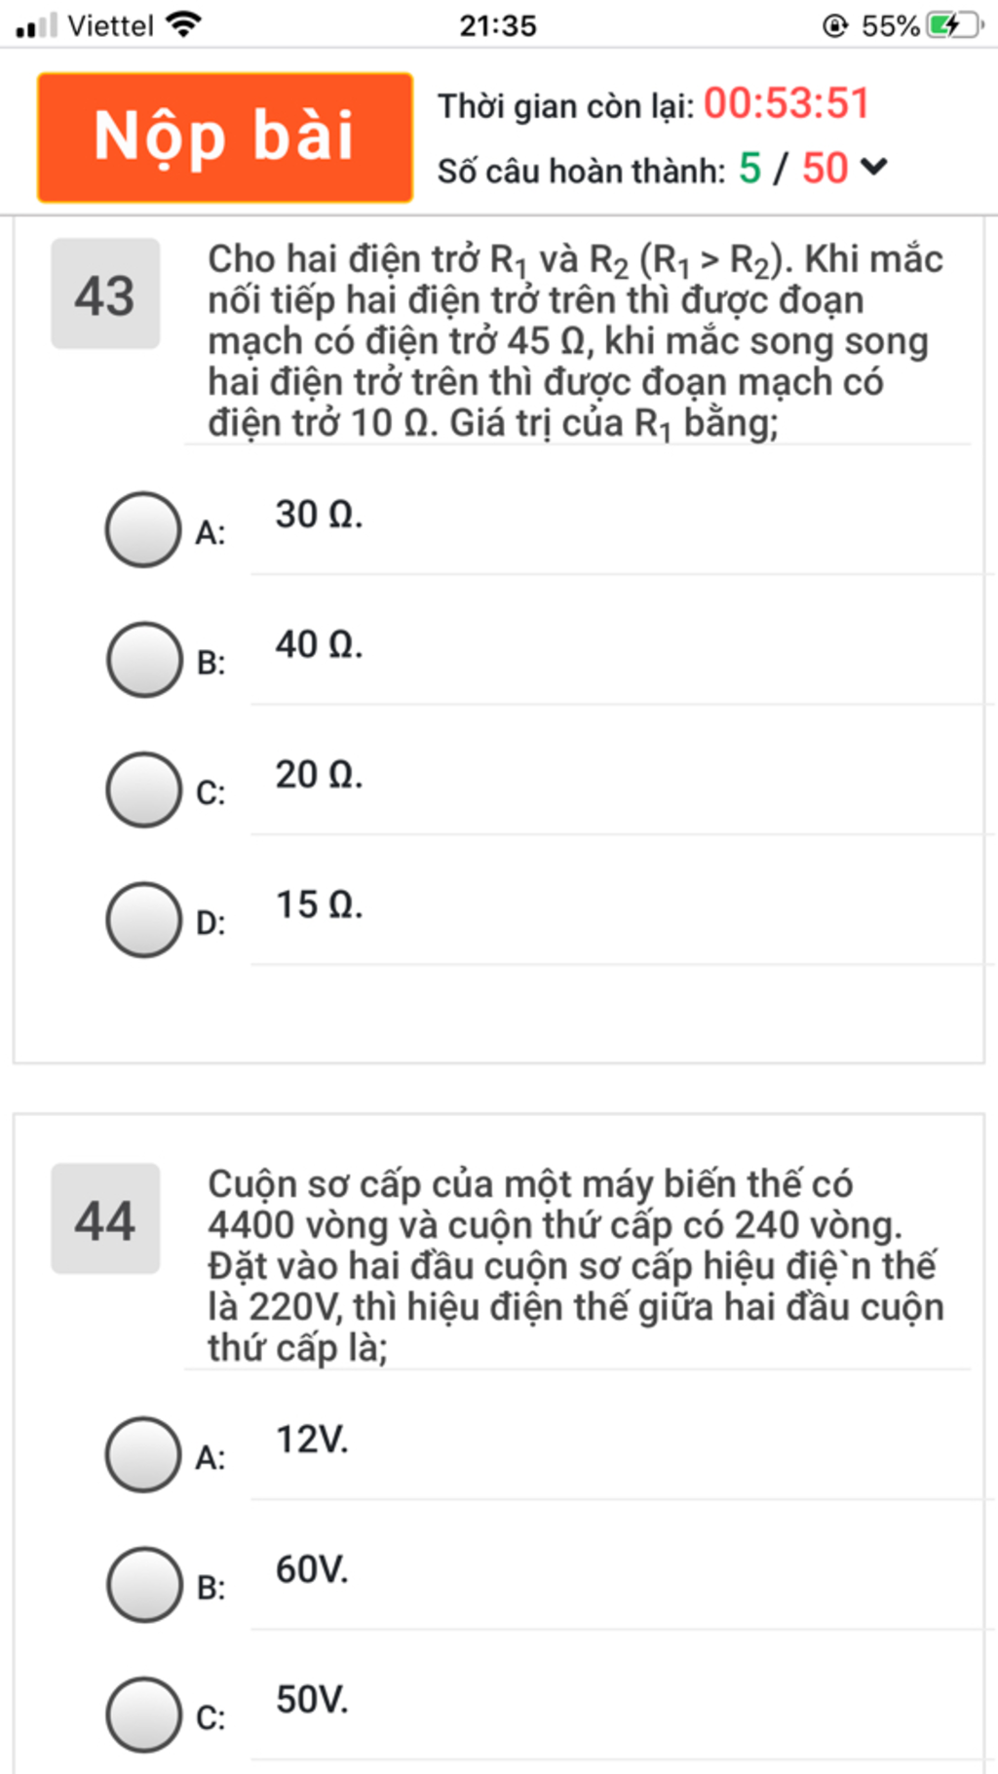The height and width of the screenshot is (1774, 998).
Task: Select answer A for question 44
Action: (x=143, y=1454)
